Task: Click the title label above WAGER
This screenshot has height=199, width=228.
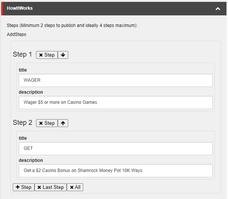Action: click(23, 70)
